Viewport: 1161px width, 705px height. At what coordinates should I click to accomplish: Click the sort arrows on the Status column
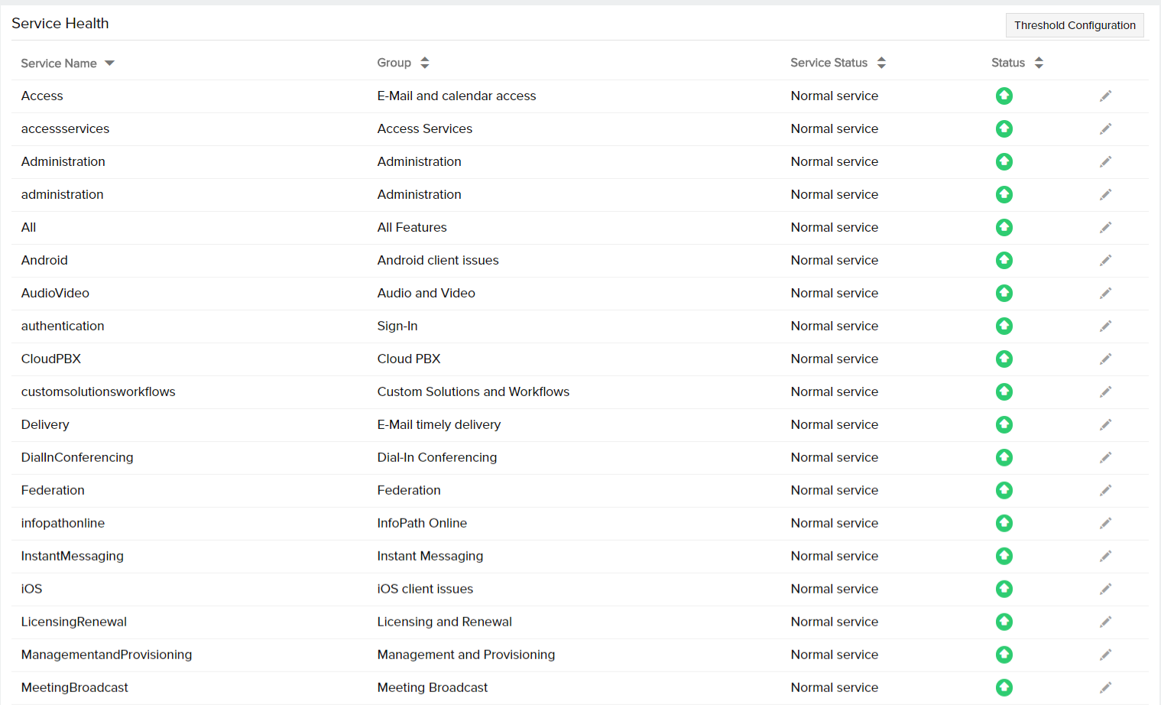tap(1039, 63)
